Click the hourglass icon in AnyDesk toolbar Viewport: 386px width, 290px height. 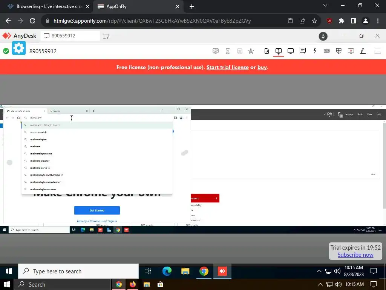(227, 51)
